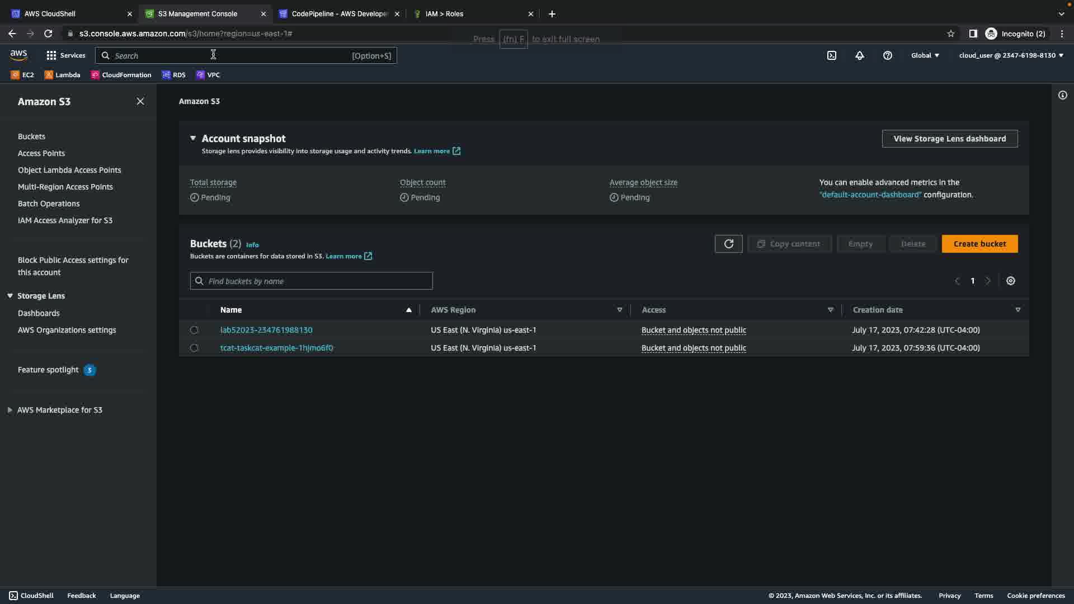Close the Amazon S3 side navigation

140,101
